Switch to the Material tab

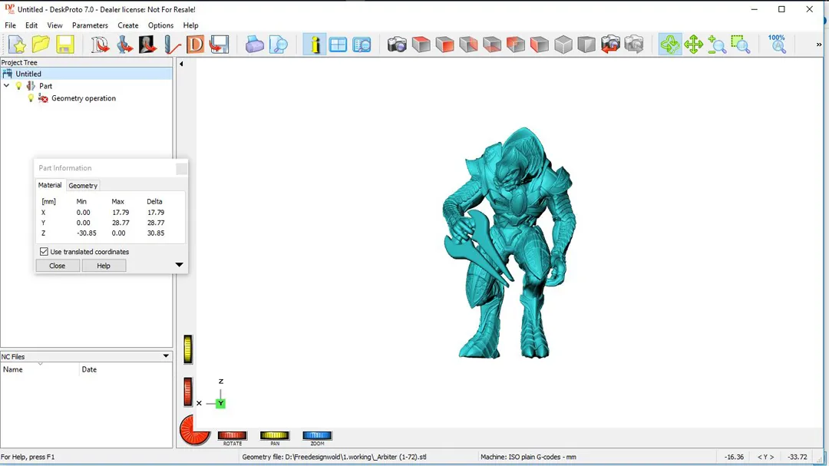tap(50, 185)
